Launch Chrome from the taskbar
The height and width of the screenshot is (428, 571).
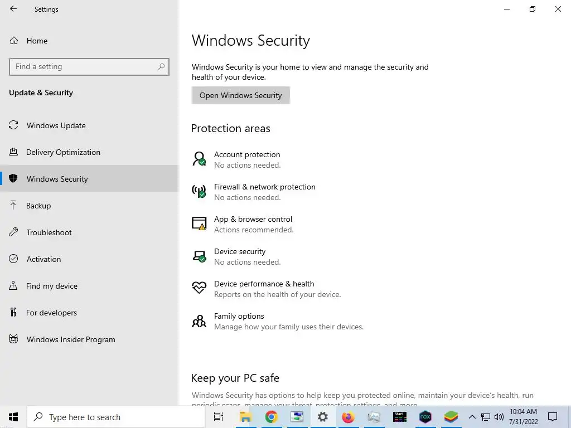(x=272, y=417)
